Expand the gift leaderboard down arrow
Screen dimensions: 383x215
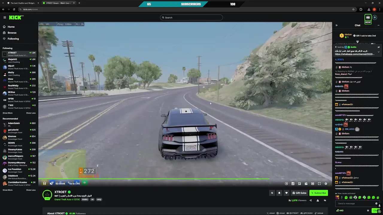pos(357,42)
